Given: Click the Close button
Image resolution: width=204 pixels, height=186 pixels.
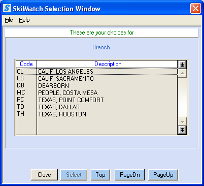Looking at the screenshot, I should click(44, 175).
